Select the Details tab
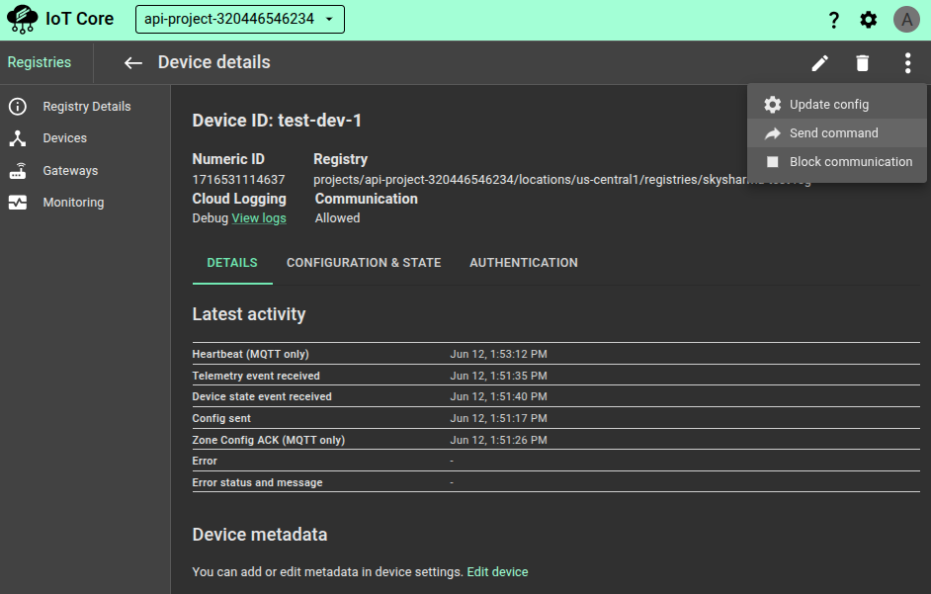The width and height of the screenshot is (931, 594). [x=232, y=263]
